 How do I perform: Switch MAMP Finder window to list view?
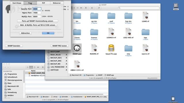[74, 8]
